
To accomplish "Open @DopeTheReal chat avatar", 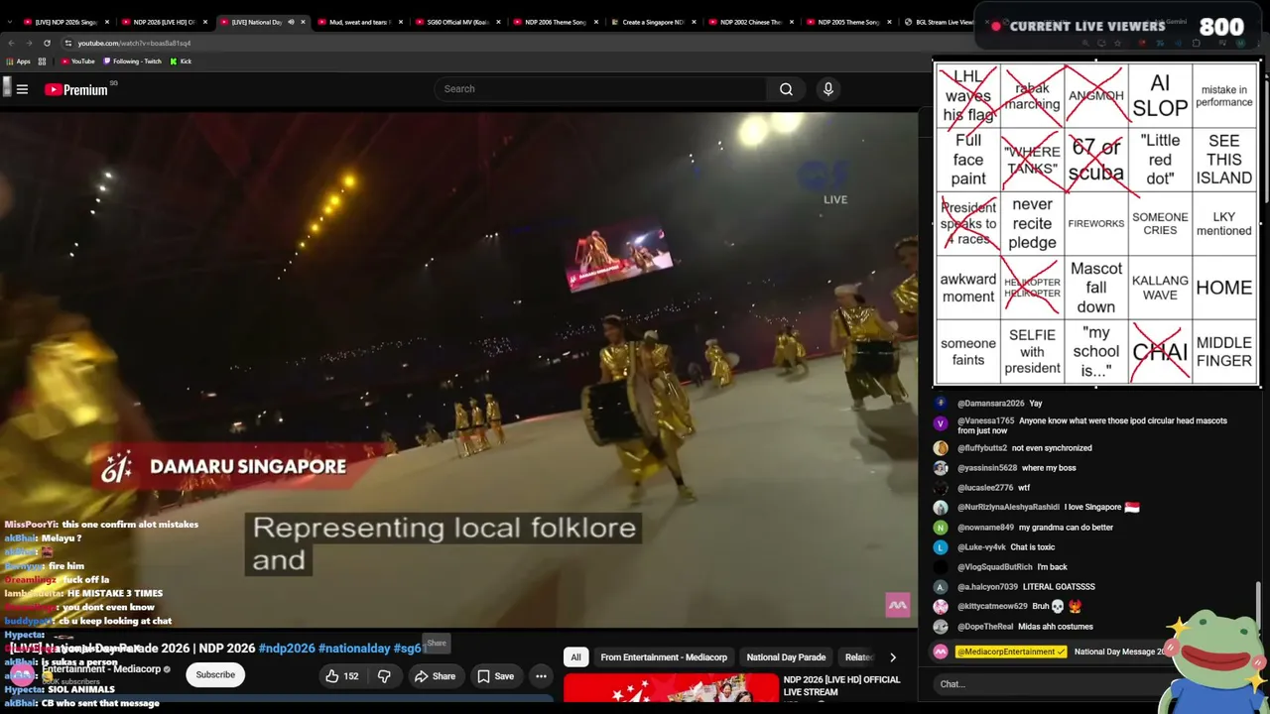I will click(x=941, y=627).
